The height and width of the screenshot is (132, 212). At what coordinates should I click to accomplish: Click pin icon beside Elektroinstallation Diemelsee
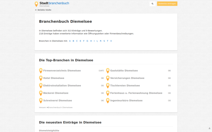[x=41, y=86]
